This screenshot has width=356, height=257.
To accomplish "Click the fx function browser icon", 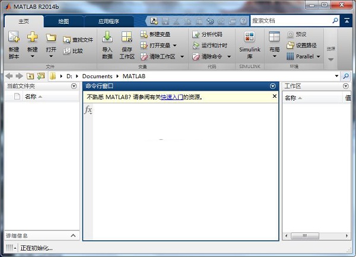I will [88, 110].
